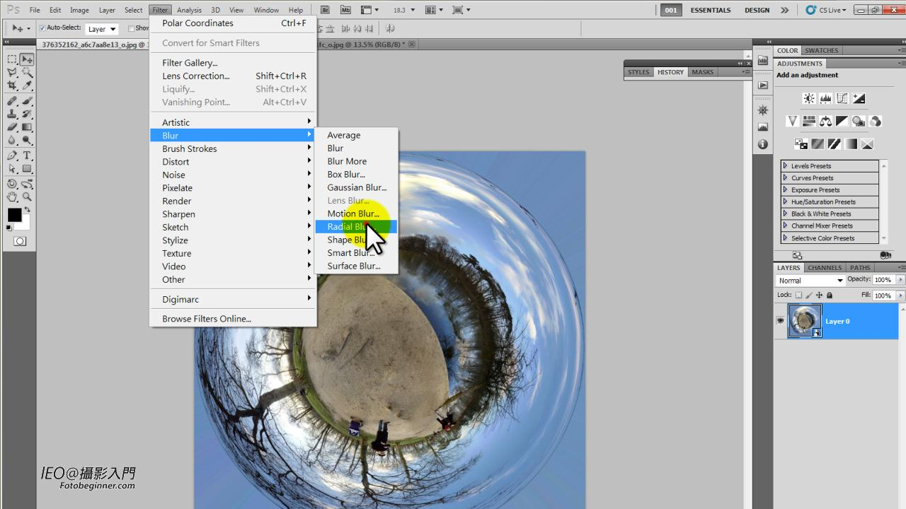Select the Dodge tool
This screenshot has width=906, height=509.
click(x=27, y=140)
